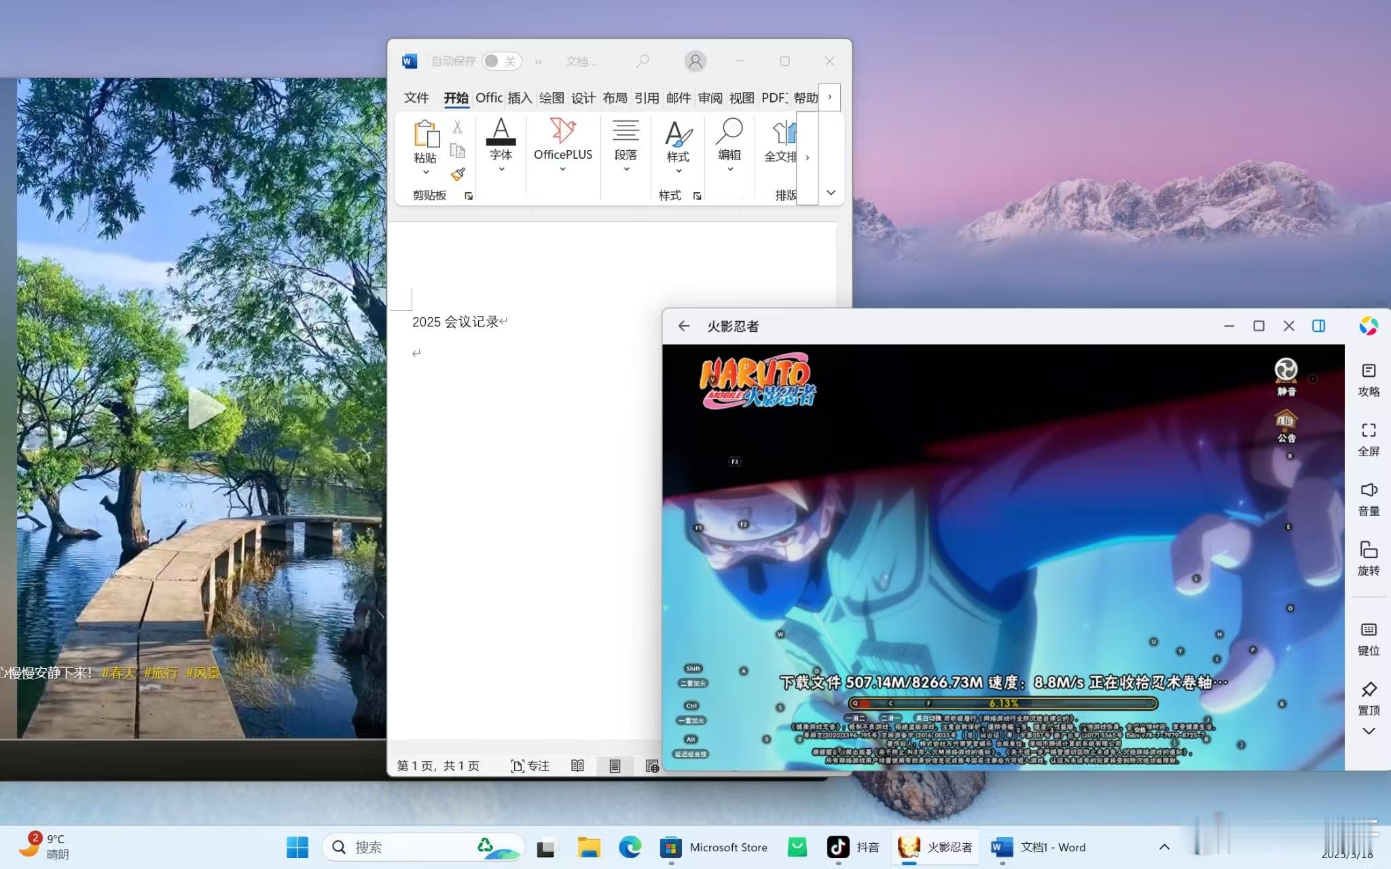The image size is (1391, 869).
Task: Open the Paragraph (段落) group icon
Action: (x=626, y=131)
